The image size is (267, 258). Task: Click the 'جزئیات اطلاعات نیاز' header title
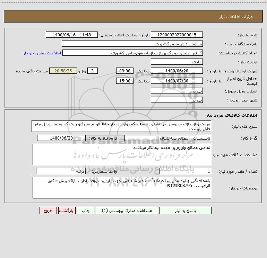(236, 17)
